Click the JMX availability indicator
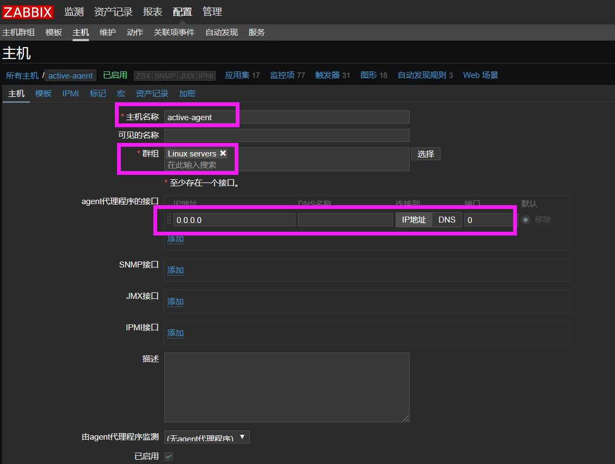The image size is (615, 464). pos(187,76)
